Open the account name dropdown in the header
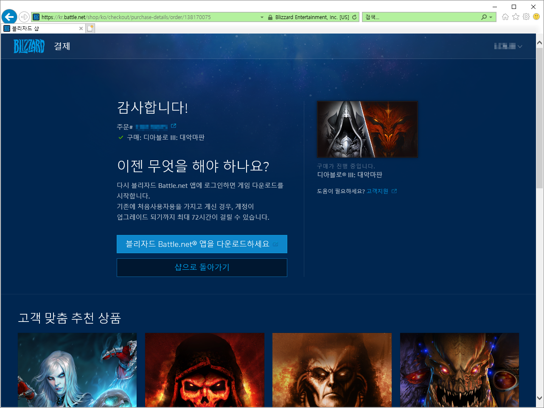The width and height of the screenshot is (544, 408). (508, 46)
